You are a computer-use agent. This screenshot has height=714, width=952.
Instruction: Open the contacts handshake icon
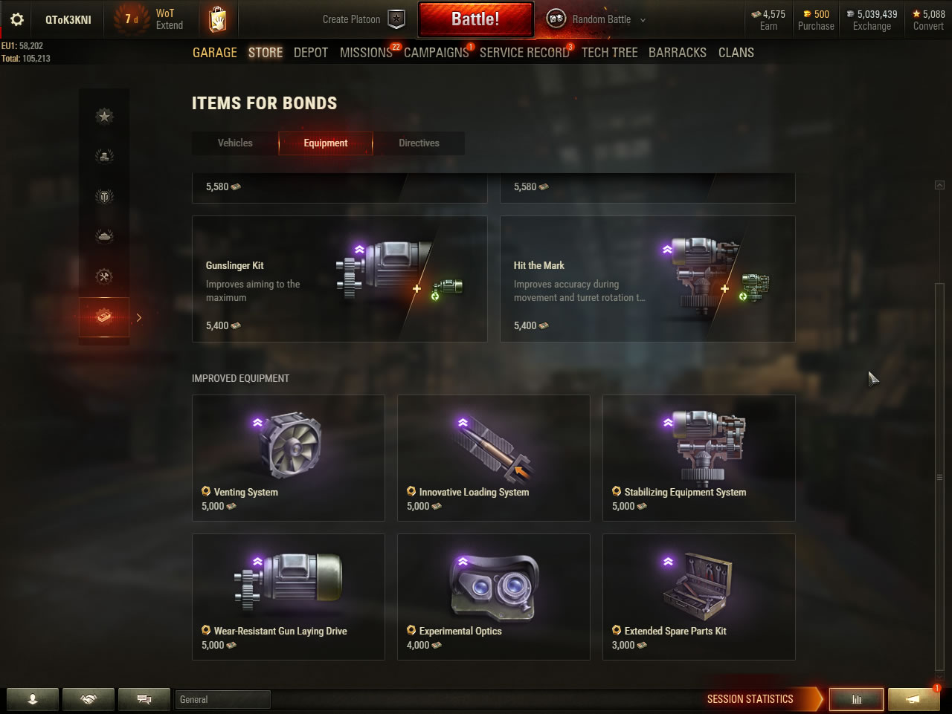point(89,699)
